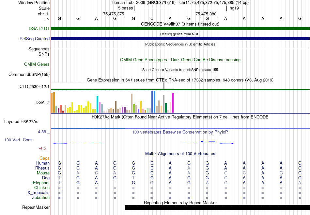
Task: Open the Common dbSNP(155) track label
Action: coord(29,74)
